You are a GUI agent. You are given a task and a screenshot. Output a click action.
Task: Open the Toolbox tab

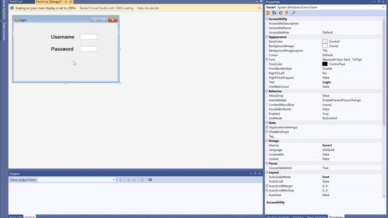tap(298, 217)
